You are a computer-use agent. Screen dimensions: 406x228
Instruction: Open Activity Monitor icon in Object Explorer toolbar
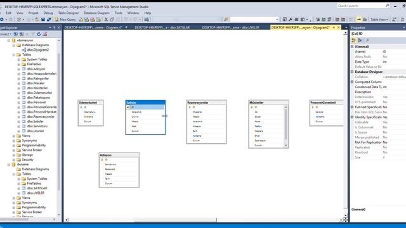(45, 34)
